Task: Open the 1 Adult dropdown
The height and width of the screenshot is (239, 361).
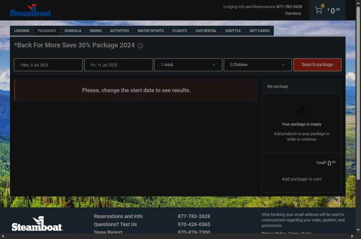Action: coord(188,65)
